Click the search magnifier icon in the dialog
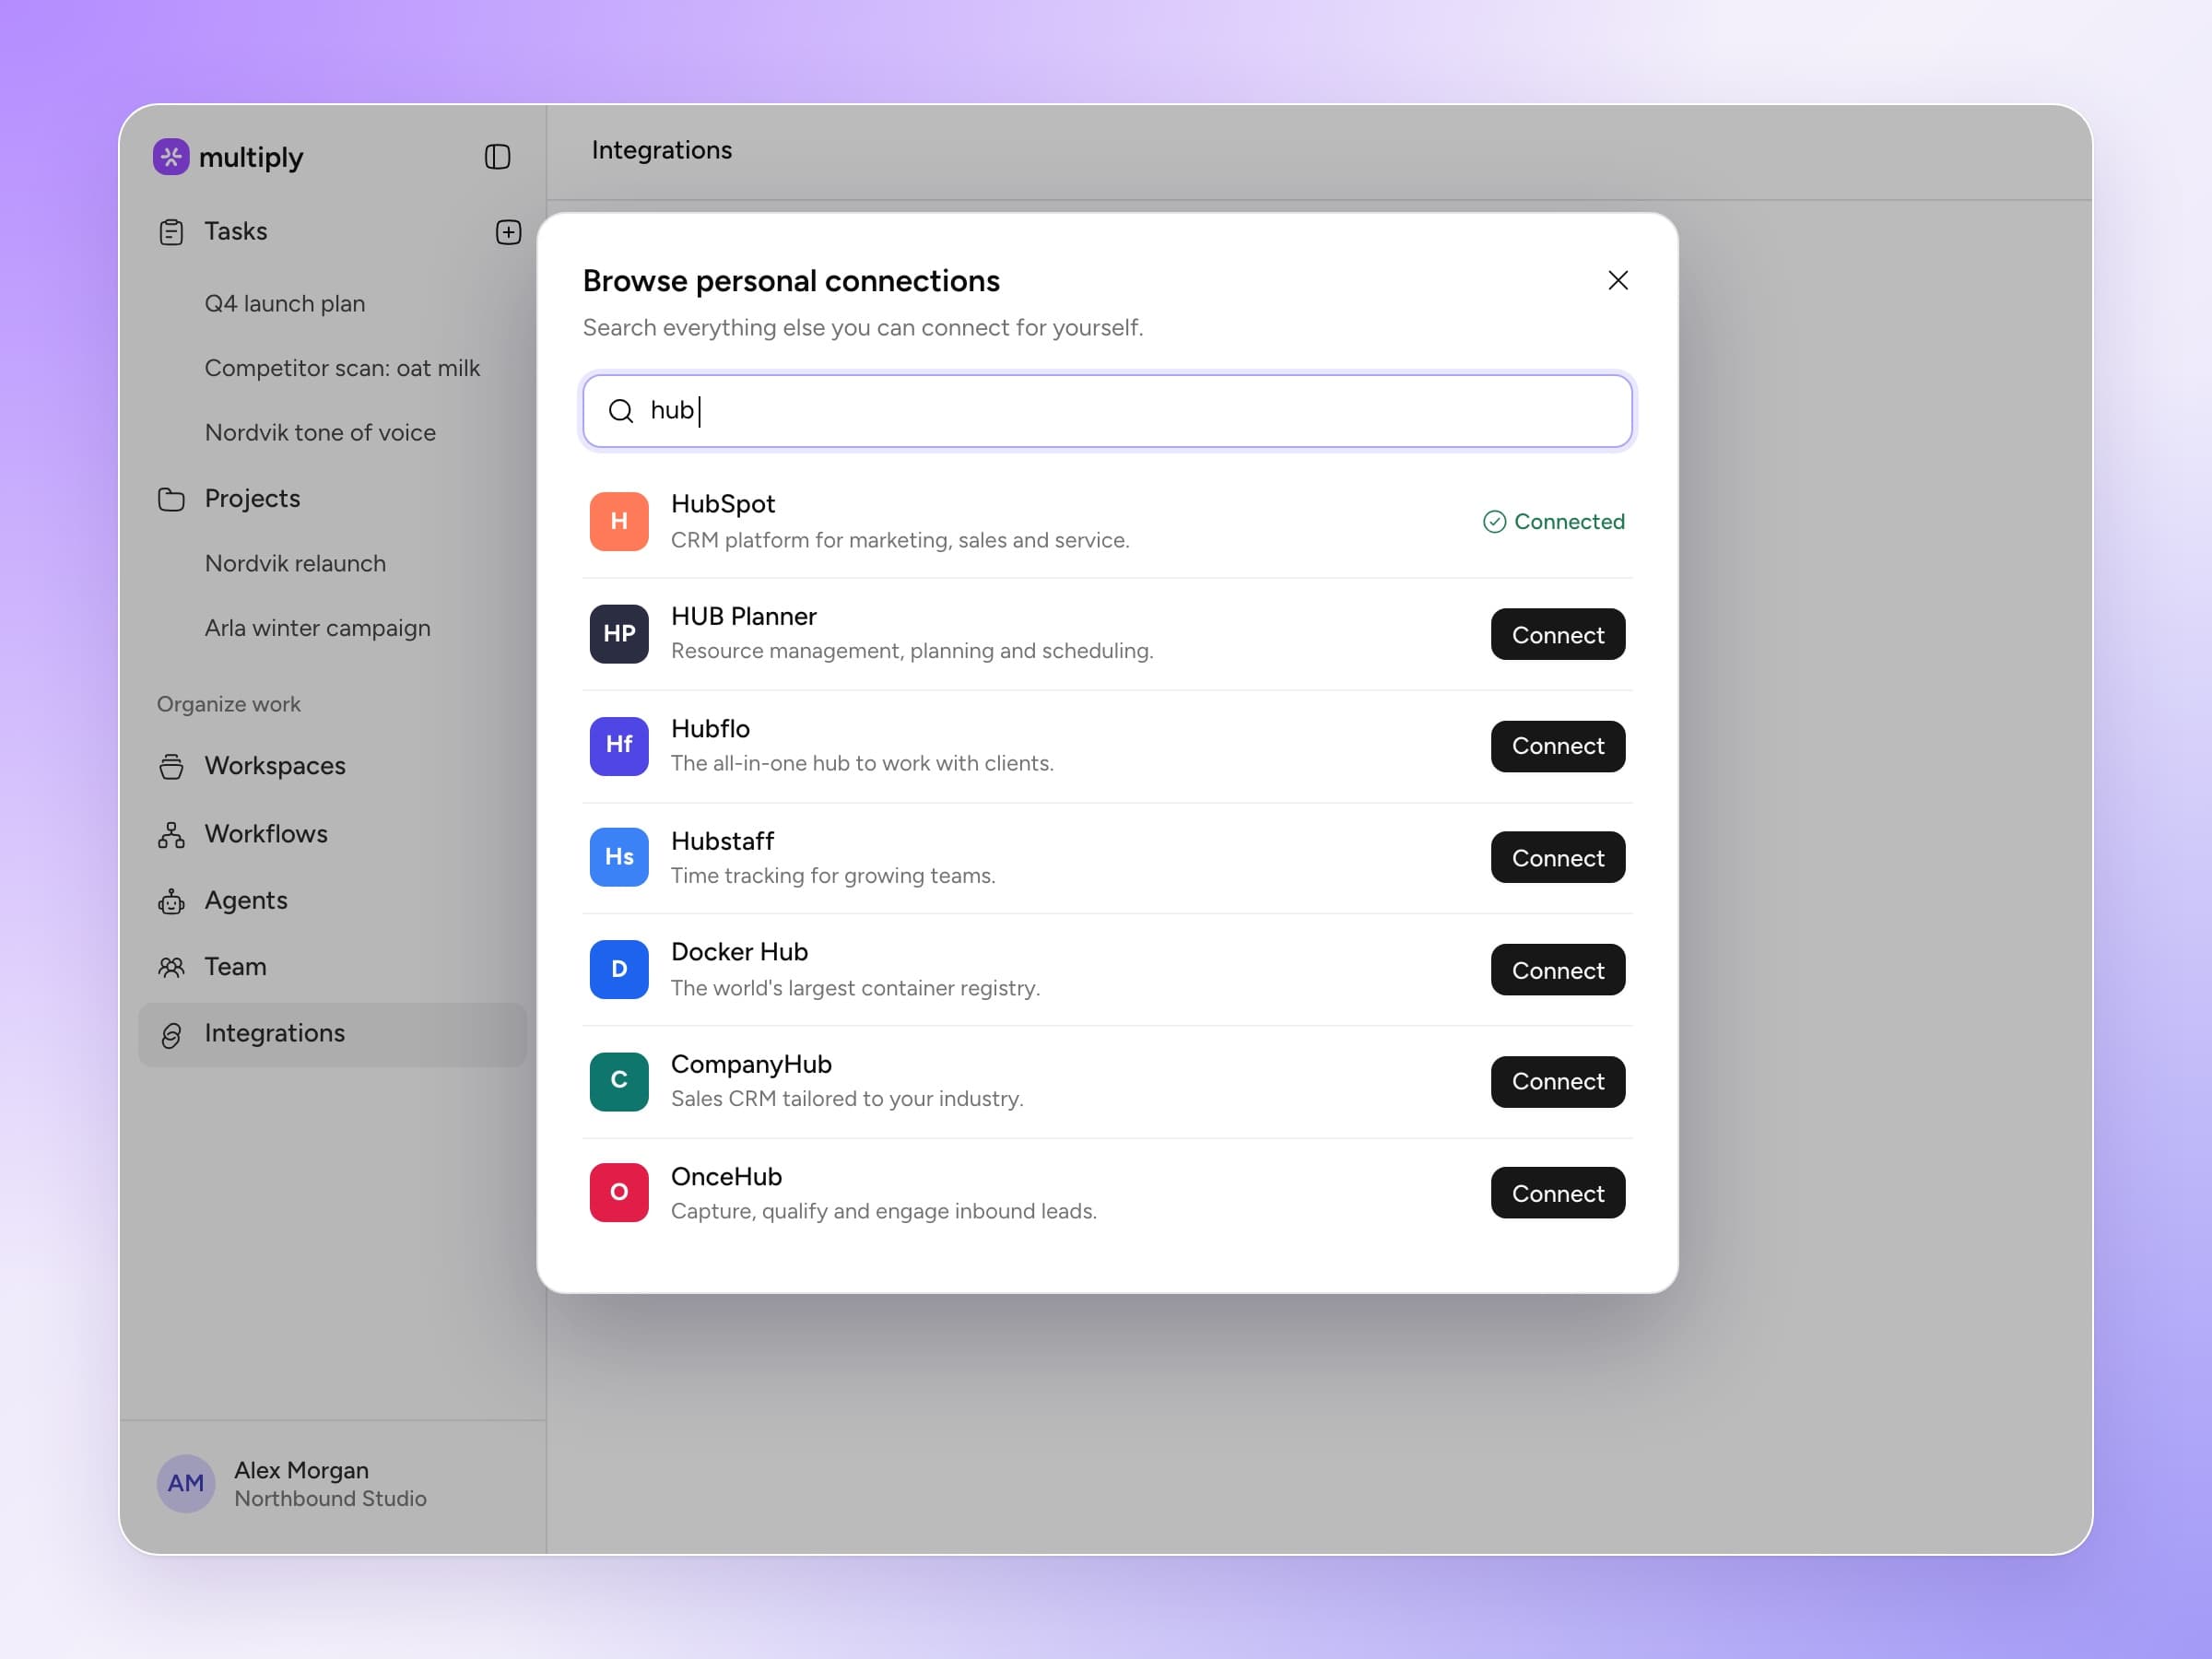 [621, 411]
